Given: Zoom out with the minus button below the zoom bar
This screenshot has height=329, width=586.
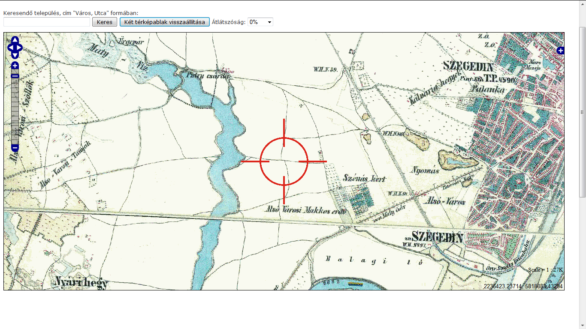Looking at the screenshot, I should (x=15, y=148).
